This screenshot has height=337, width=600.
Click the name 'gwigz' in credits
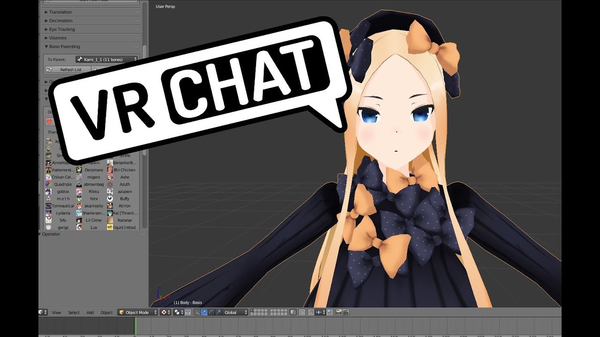[63, 227]
